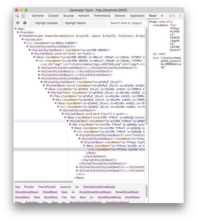Collapse the ThemeProvider tree node
Viewport: 197px width, 222px height.
20,36
